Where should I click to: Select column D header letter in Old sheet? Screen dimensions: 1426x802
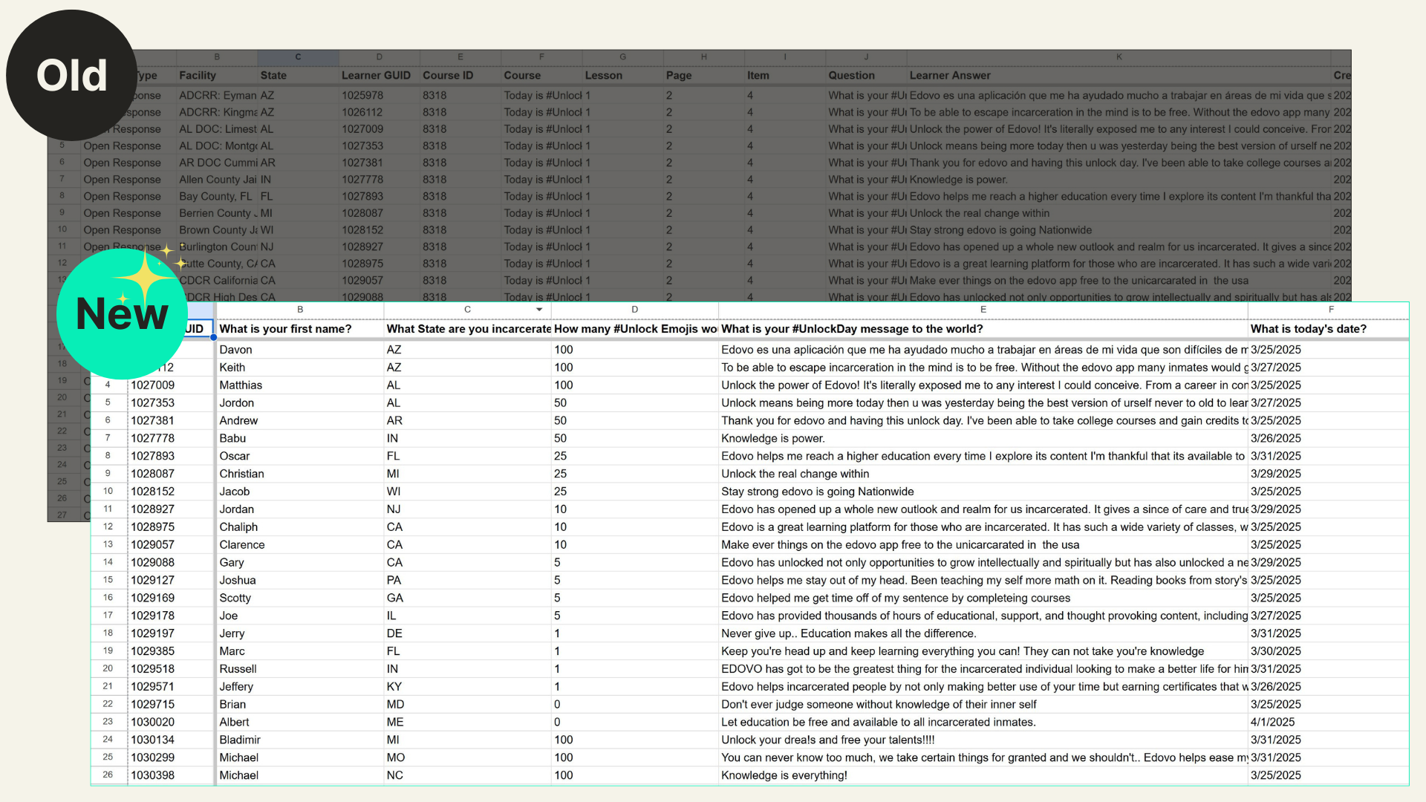tap(379, 57)
